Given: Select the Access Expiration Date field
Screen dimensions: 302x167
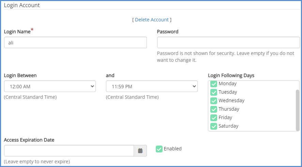Looking at the screenshot, I should [x=69, y=151].
